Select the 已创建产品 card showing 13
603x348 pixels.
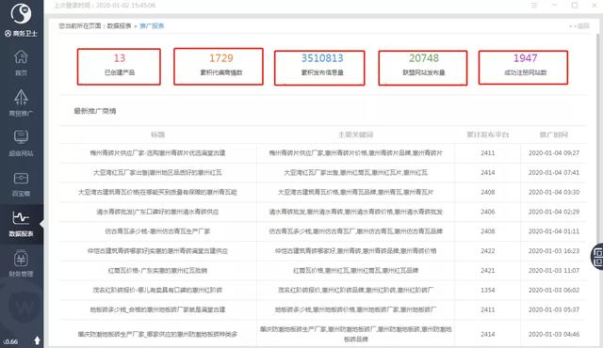119,67
